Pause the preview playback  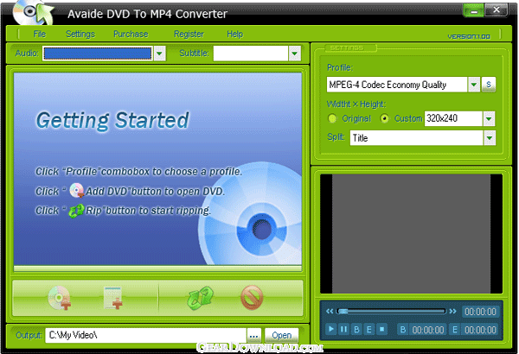(x=344, y=329)
